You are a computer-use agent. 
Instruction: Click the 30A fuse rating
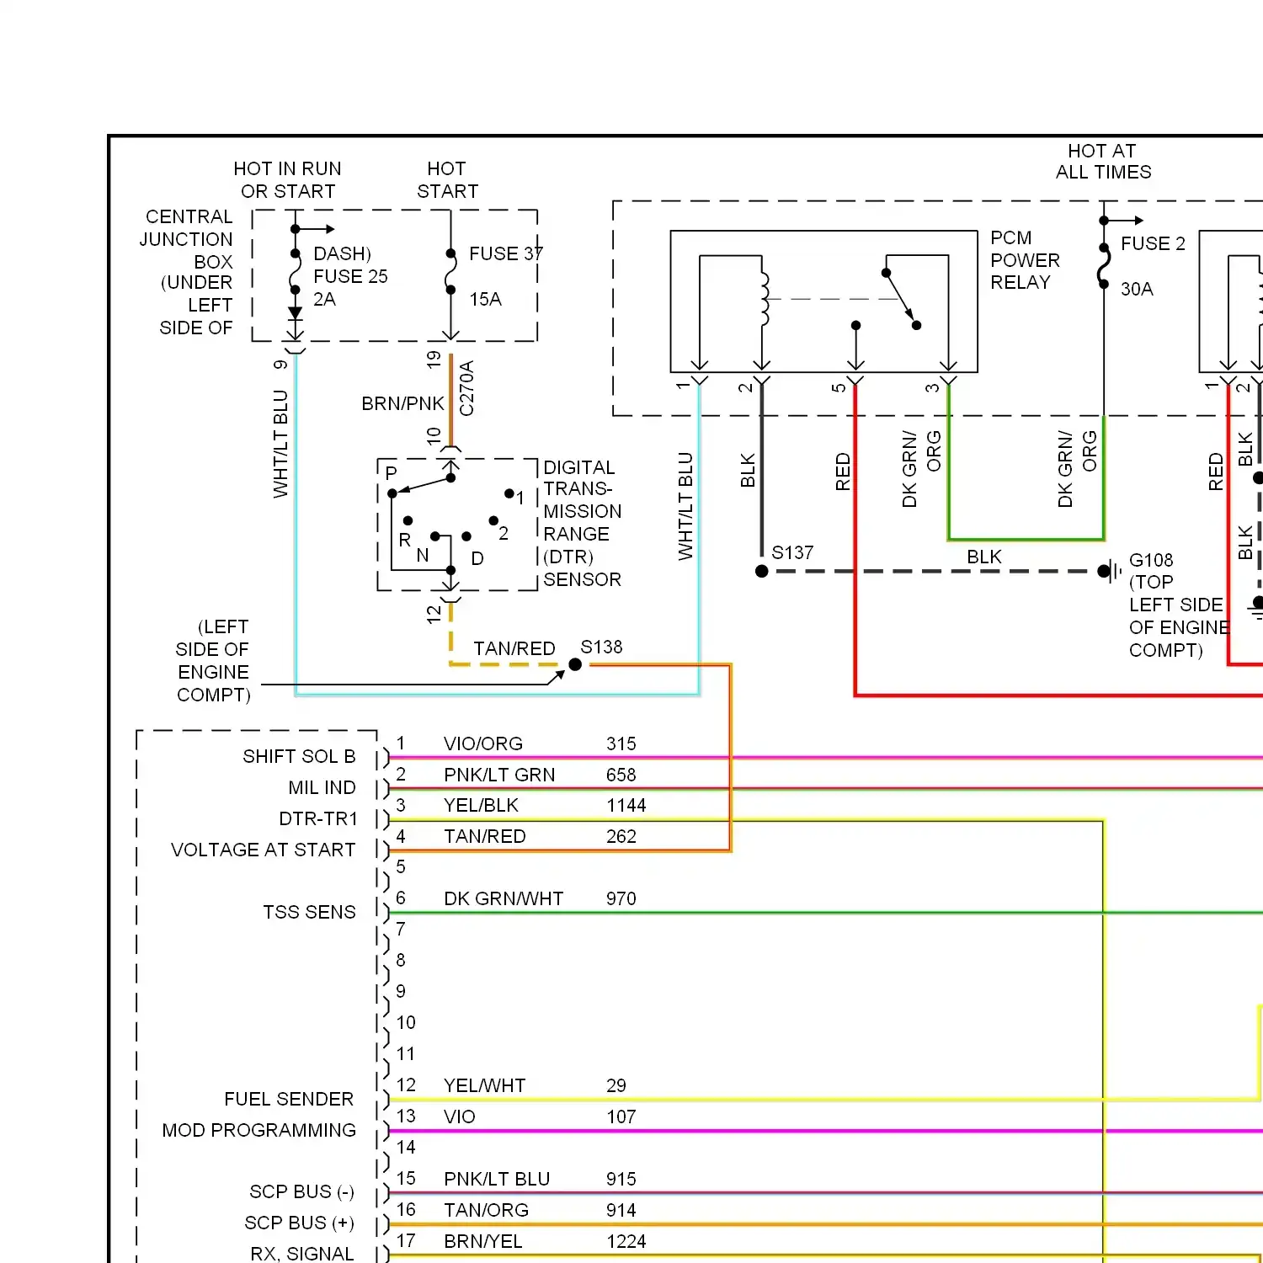coord(1137,289)
